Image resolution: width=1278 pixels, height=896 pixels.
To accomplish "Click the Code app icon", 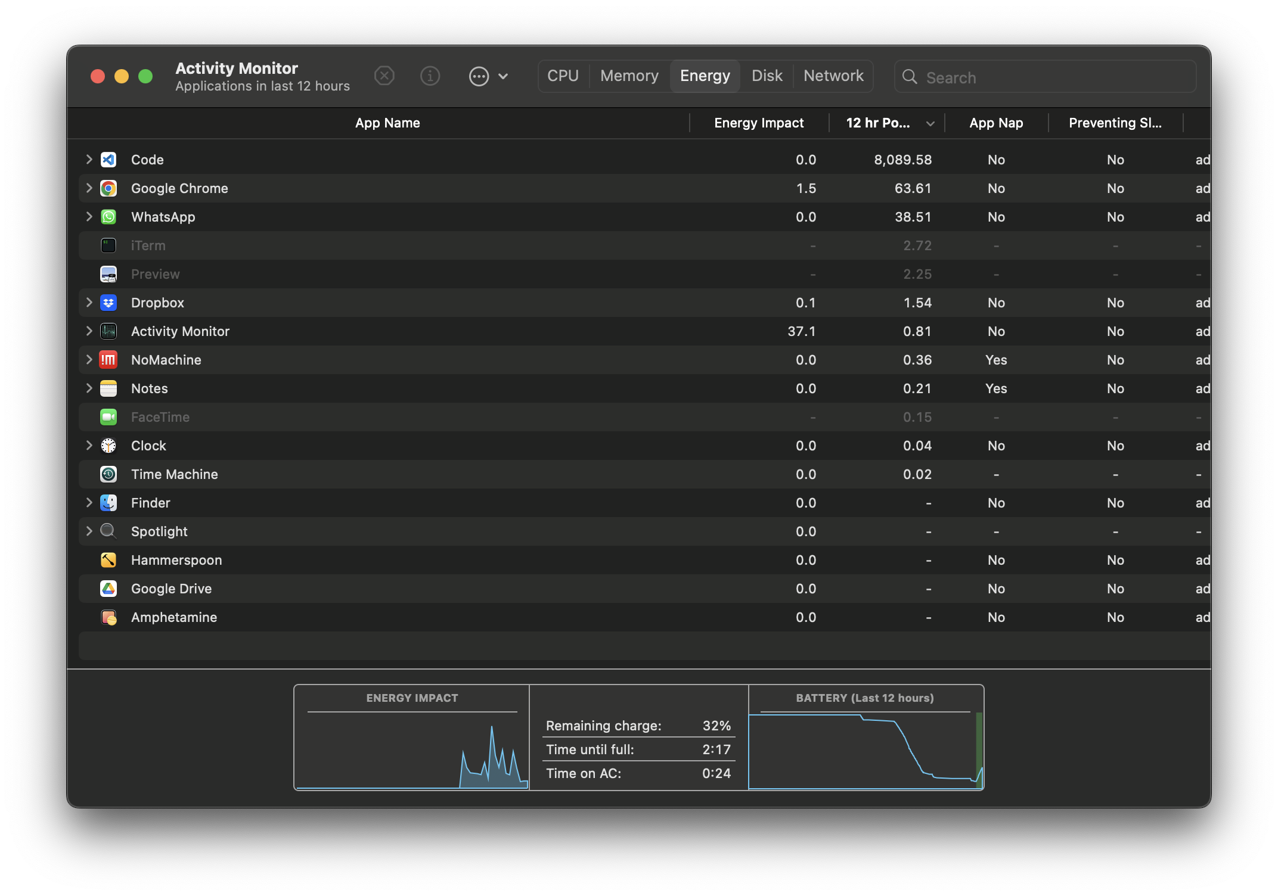I will click(108, 160).
